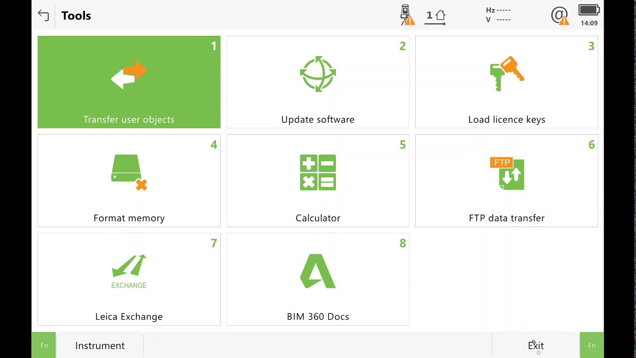Toggle the left Fn key
636x358 pixels.
44,345
